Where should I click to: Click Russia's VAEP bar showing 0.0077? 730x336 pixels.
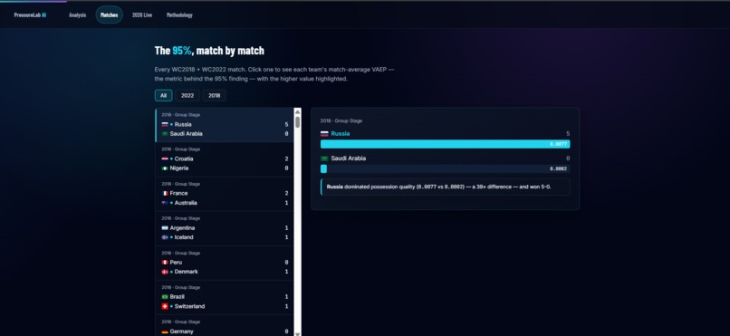[445, 144]
